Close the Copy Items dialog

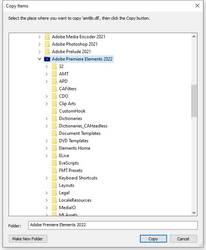tap(197, 6)
